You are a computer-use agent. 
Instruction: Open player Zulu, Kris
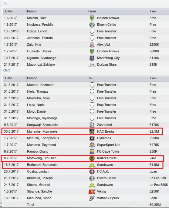pos(34,45)
